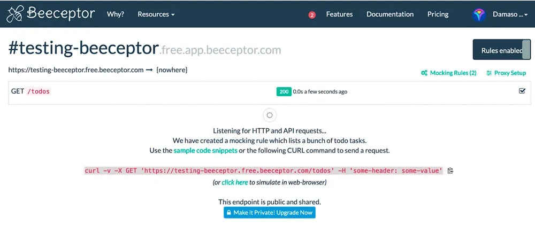Click the endpoint URL testing-beeceptor.free.beeceptor.com
Image resolution: width=535 pixels, height=240 pixels.
(x=76, y=70)
